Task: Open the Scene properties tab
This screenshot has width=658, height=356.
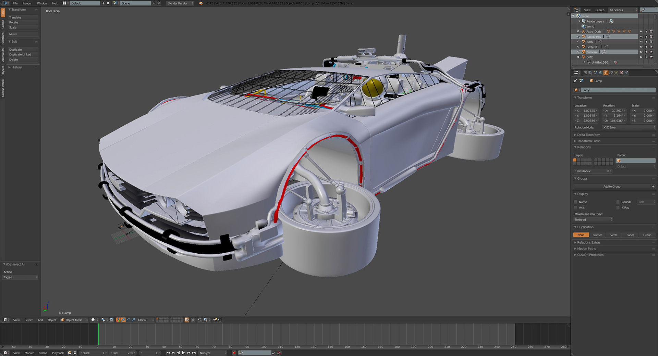Action: pyautogui.click(x=595, y=73)
